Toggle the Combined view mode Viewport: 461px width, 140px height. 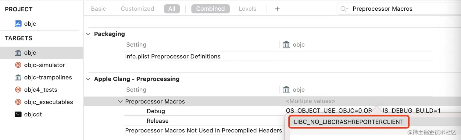coord(210,9)
